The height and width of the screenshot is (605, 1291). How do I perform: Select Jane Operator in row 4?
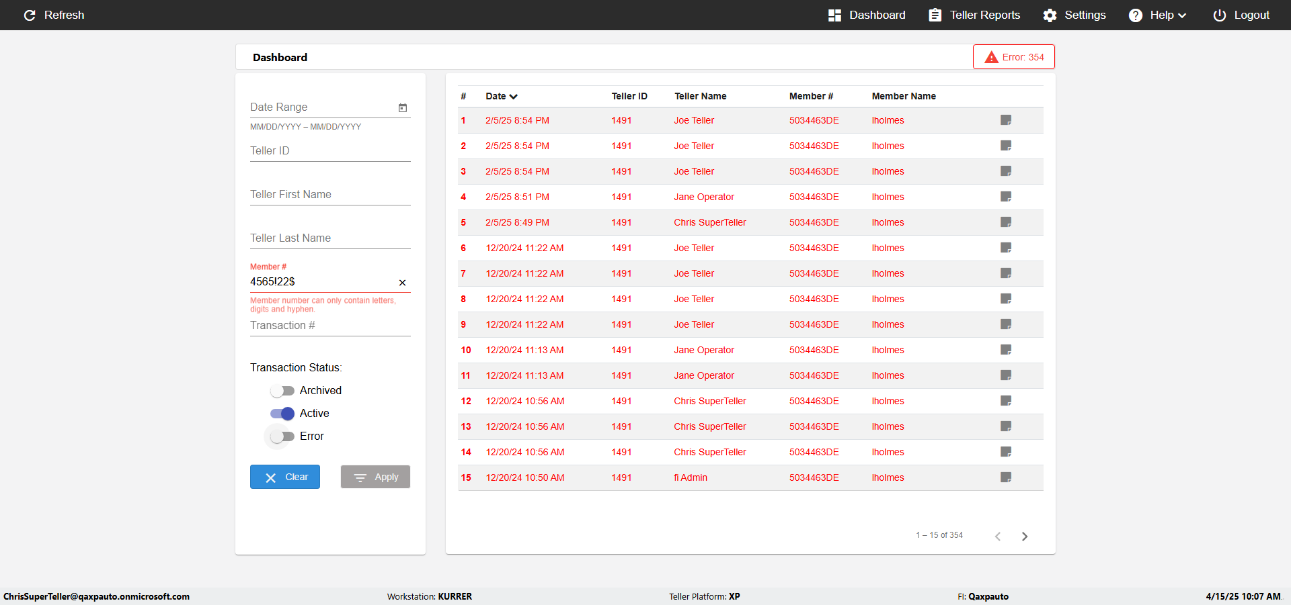click(x=704, y=197)
